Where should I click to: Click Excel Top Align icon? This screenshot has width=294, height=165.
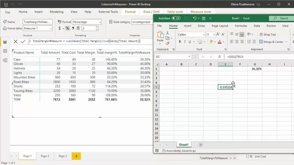(232, 34)
